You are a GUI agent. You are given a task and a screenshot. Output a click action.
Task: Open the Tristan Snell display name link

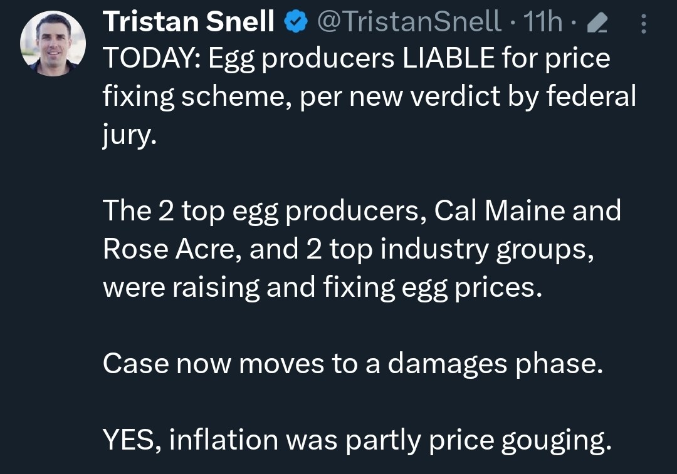[189, 21]
